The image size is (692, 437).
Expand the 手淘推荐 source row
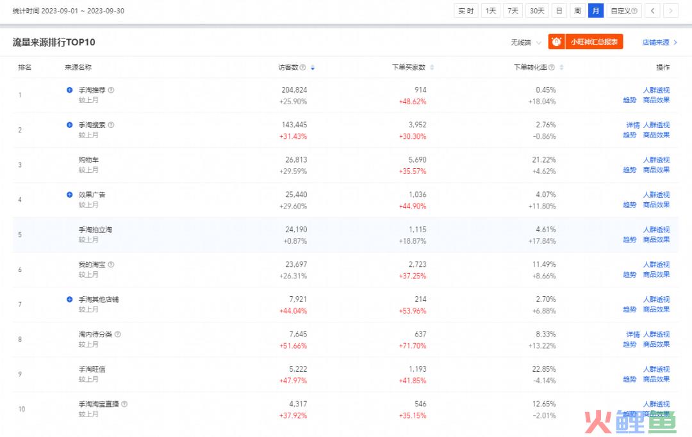pos(69,90)
